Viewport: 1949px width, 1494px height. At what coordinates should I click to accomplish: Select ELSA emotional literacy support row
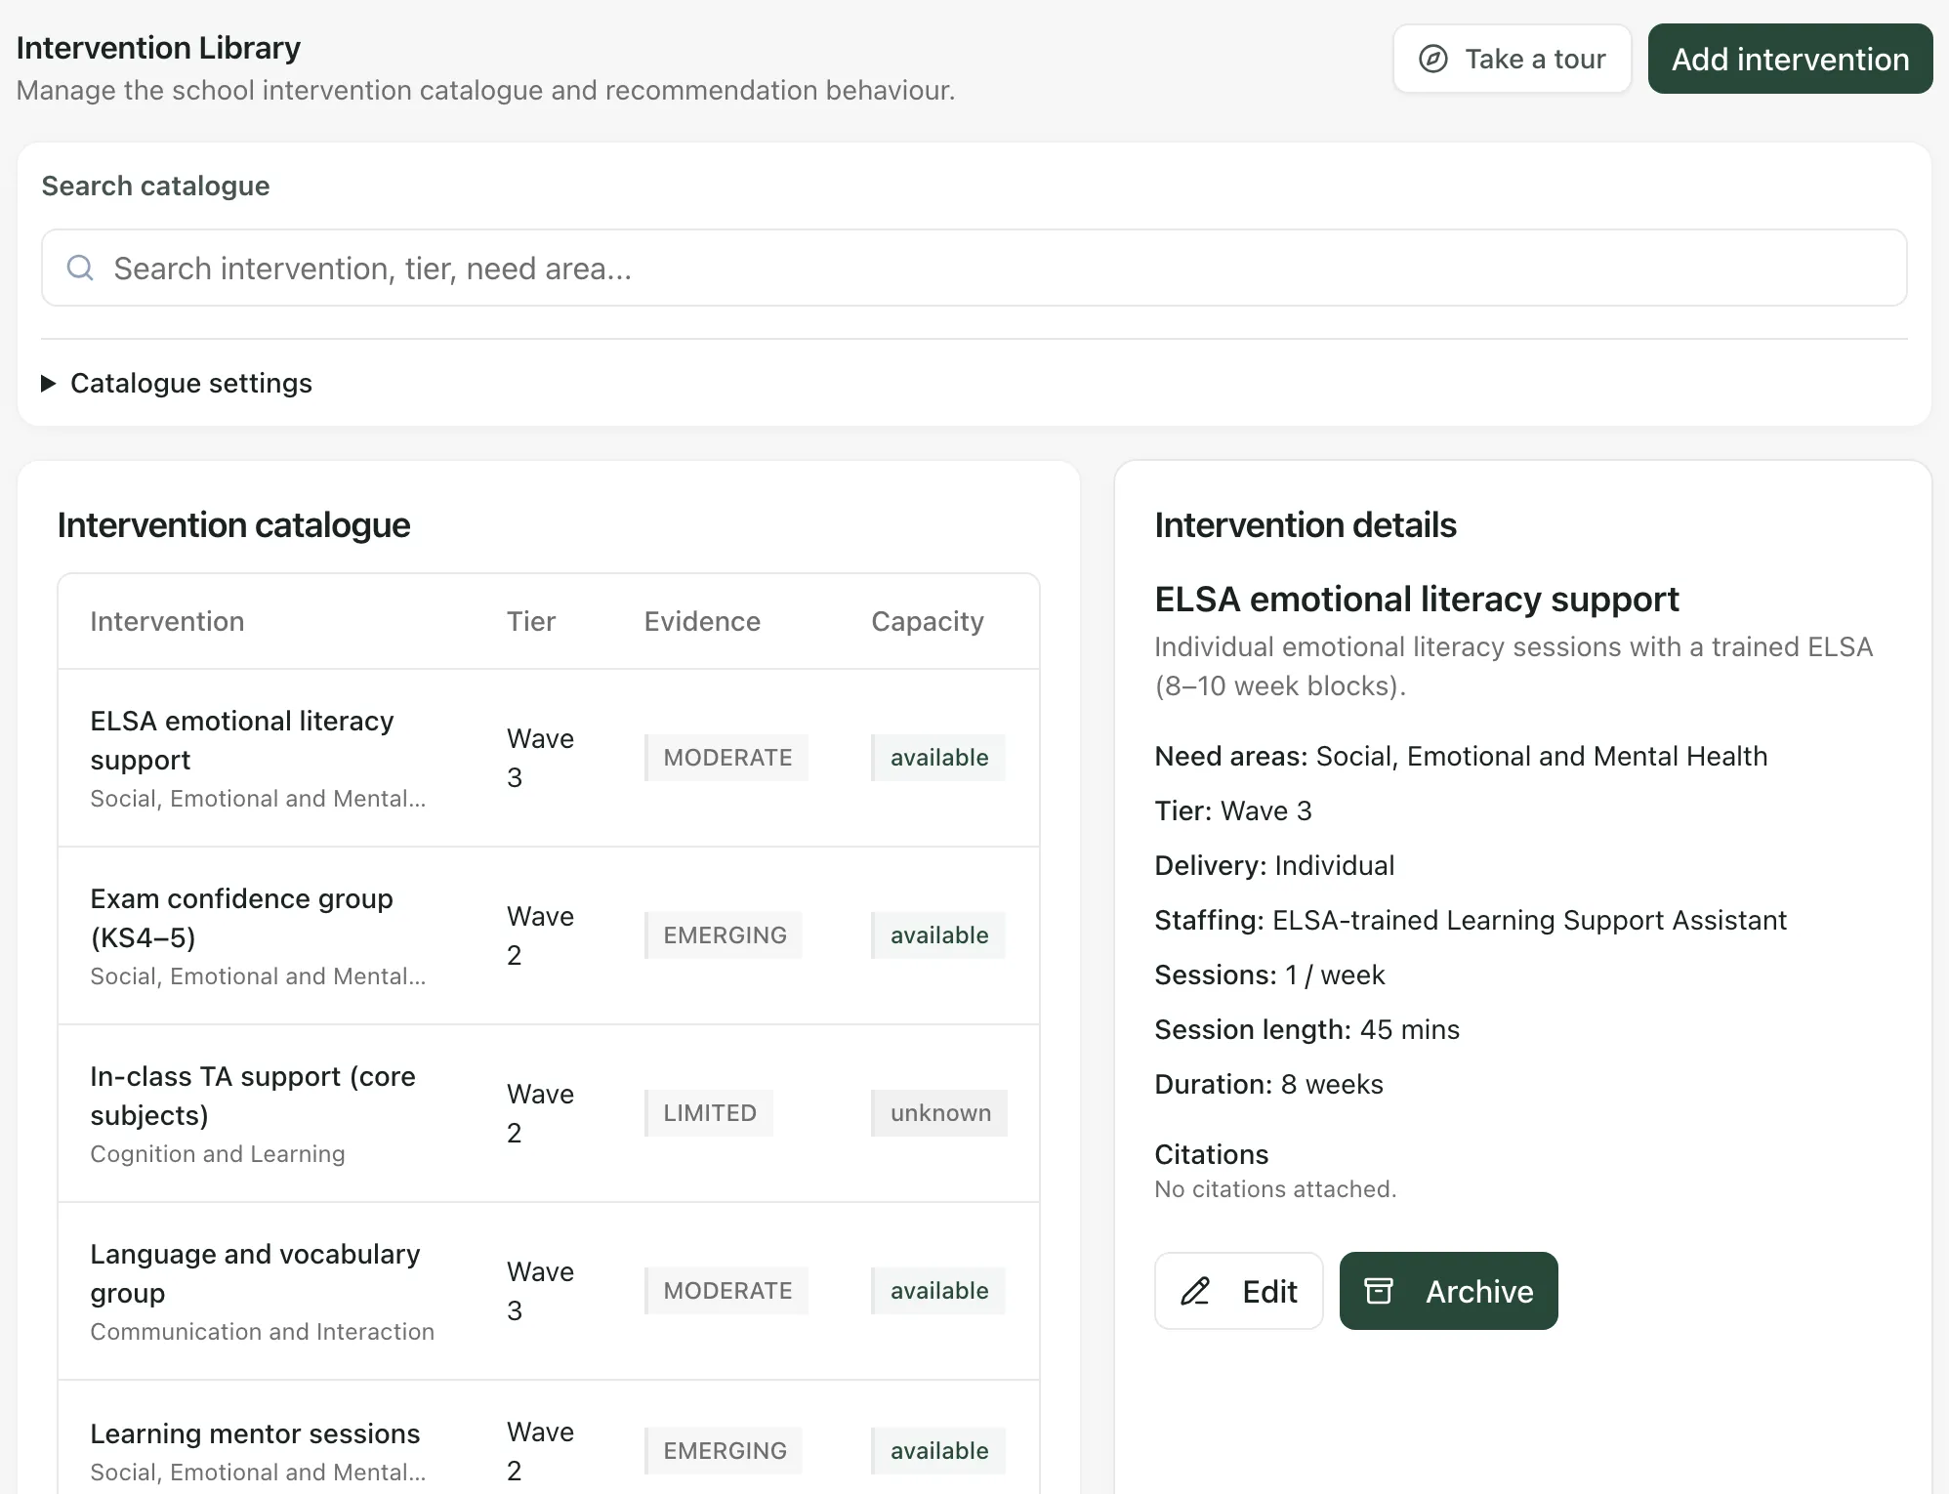pos(549,758)
